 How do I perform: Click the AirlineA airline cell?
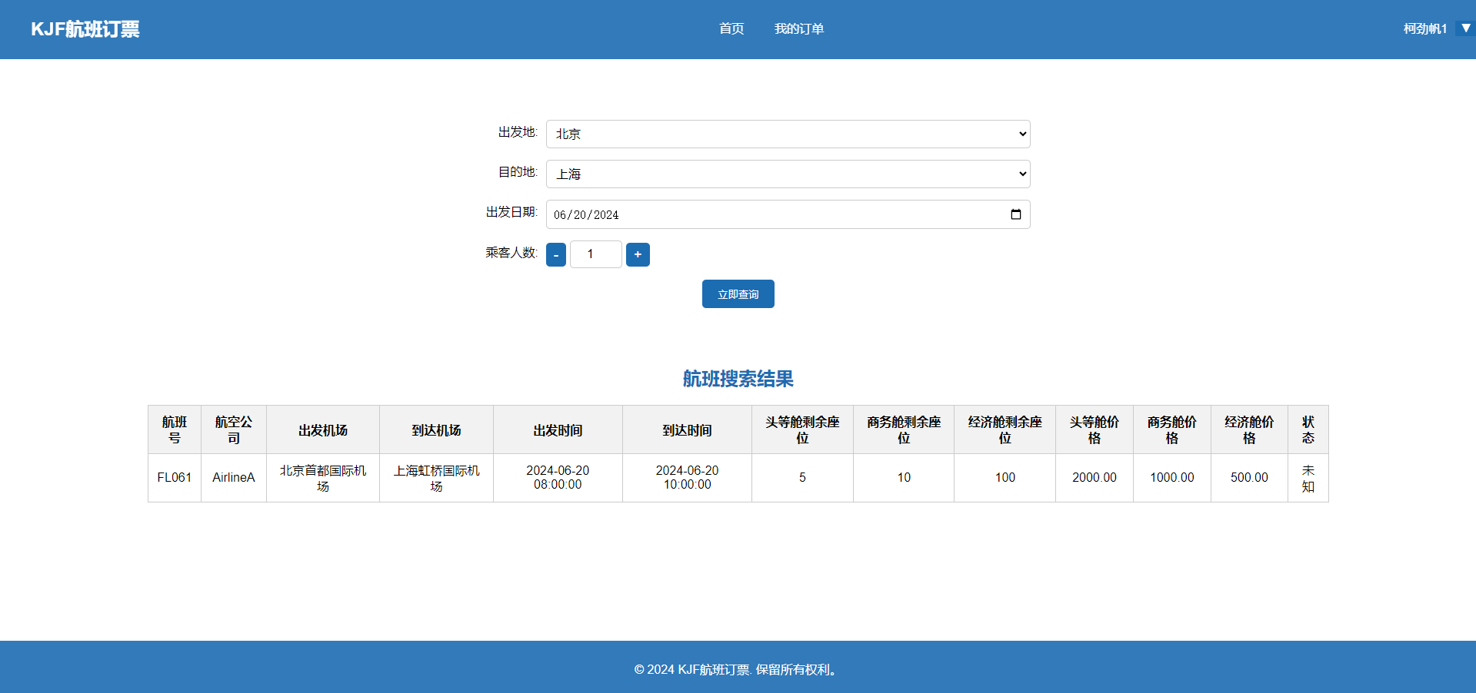(x=233, y=478)
